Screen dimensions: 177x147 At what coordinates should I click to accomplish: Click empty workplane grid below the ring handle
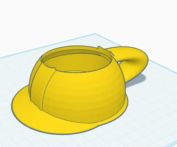[x=150, y=98]
